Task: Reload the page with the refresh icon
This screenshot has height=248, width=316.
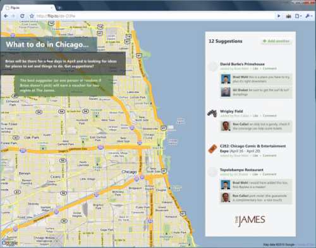Action: (22, 16)
